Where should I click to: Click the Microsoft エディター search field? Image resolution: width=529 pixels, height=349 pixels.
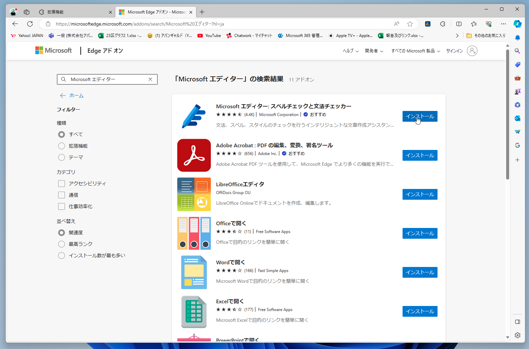click(x=107, y=79)
